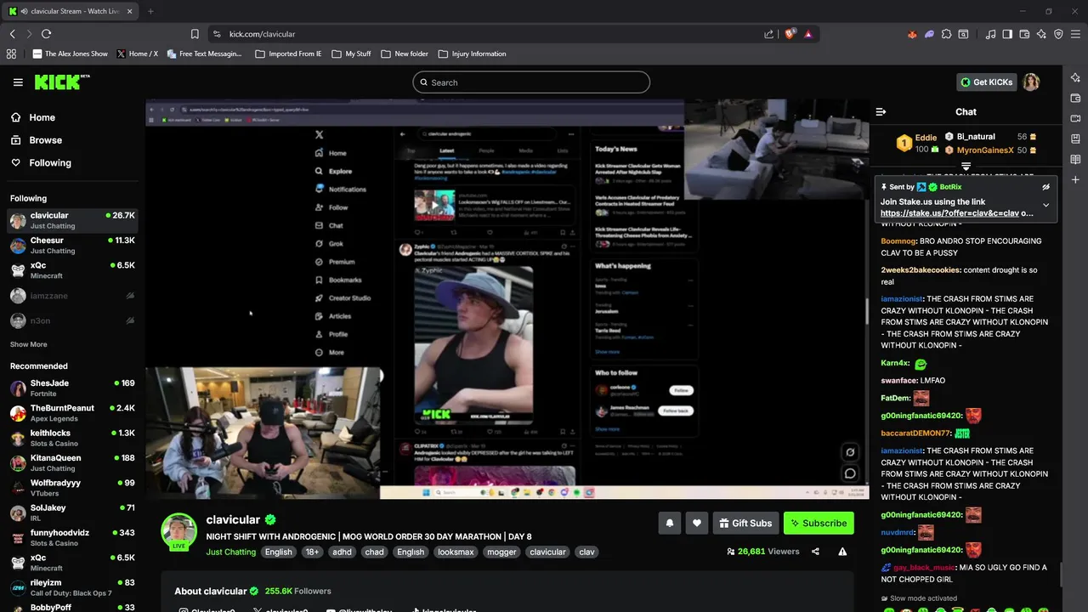Image resolution: width=1088 pixels, height=612 pixels.
Task: Reload the page
Action: [x=46, y=34]
